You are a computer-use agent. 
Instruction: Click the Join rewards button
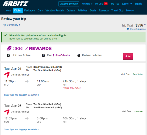point(128,56)
